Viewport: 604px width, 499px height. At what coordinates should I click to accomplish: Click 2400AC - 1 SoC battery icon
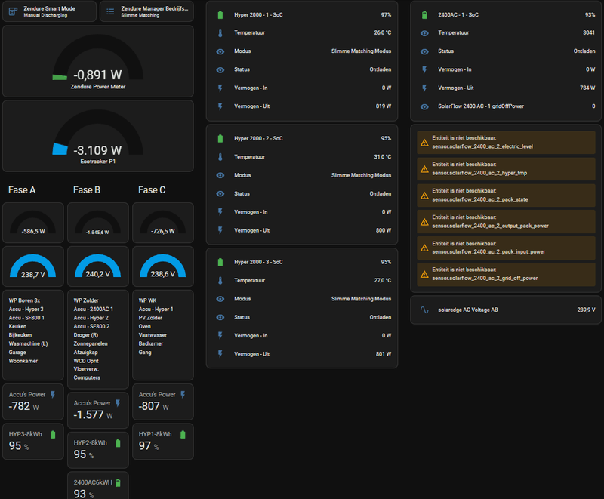coord(424,15)
